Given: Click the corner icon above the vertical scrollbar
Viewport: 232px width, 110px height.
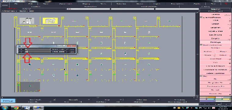Looking at the screenshot, I should tap(198, 13).
